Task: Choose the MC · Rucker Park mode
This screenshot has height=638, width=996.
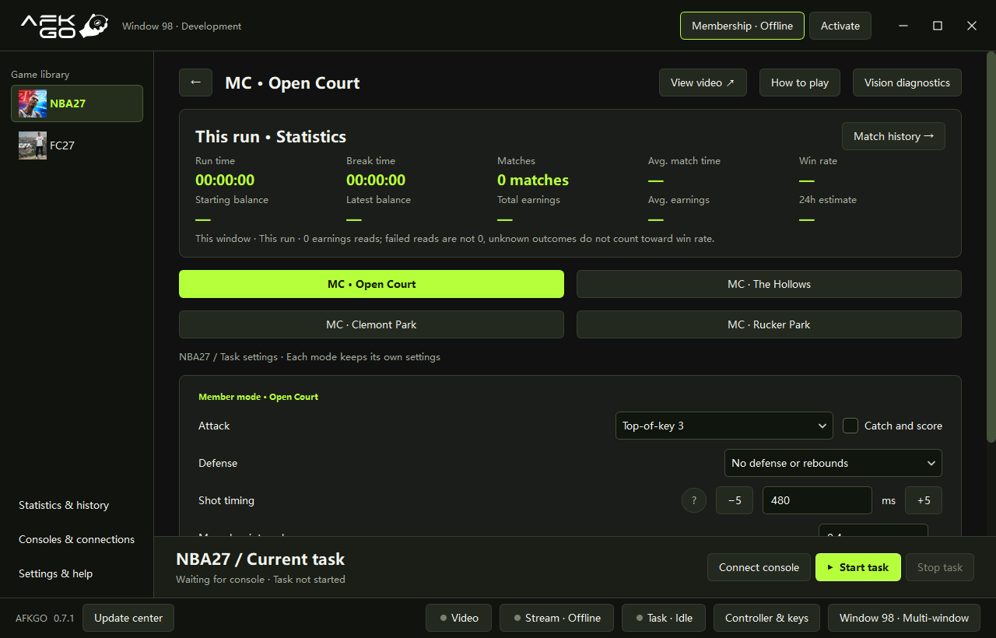Action: click(769, 324)
